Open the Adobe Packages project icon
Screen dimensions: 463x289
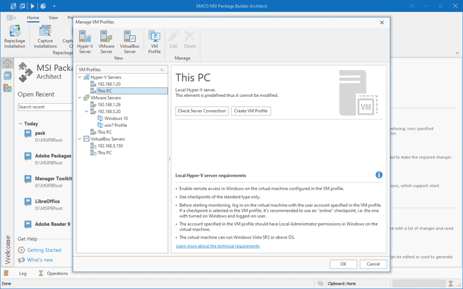click(x=28, y=156)
